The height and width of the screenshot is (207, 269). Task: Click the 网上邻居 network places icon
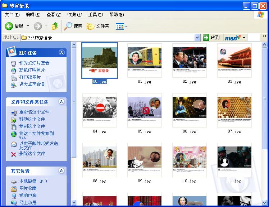[x=14, y=203]
